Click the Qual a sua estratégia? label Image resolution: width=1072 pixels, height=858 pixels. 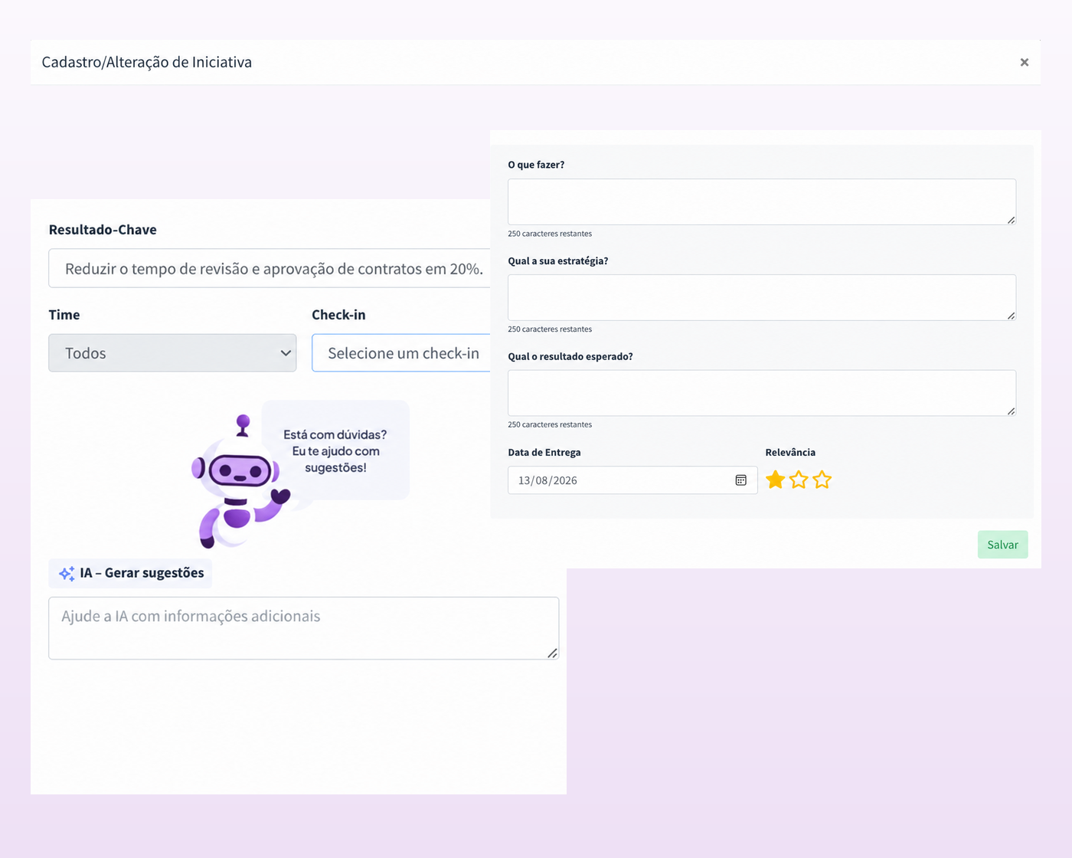pyautogui.click(x=558, y=261)
